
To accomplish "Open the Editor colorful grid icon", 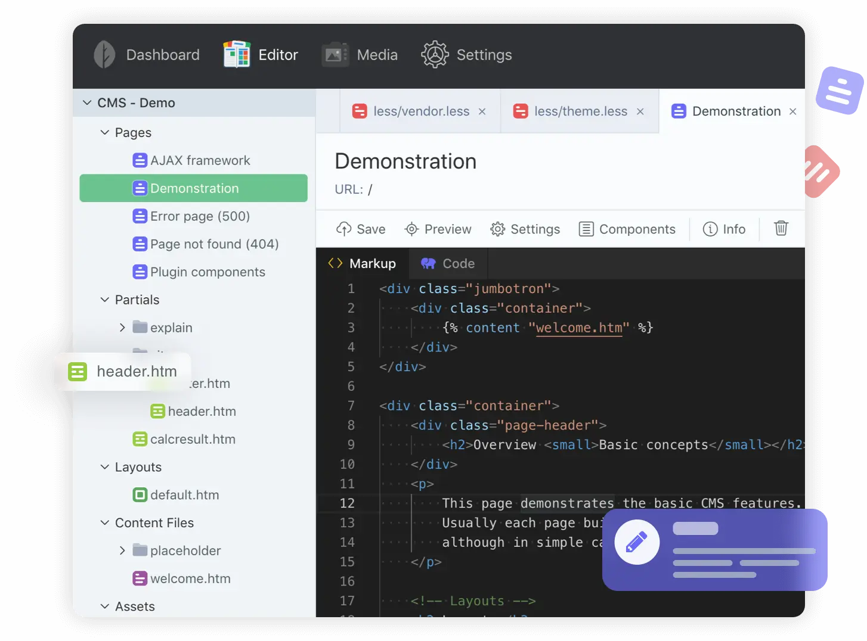I will point(236,54).
